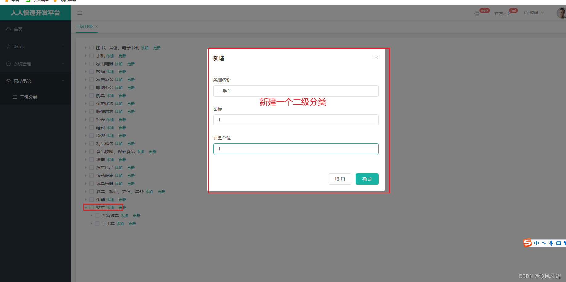
Task: Close the 新增 dialog with X icon
Action: tap(376, 58)
